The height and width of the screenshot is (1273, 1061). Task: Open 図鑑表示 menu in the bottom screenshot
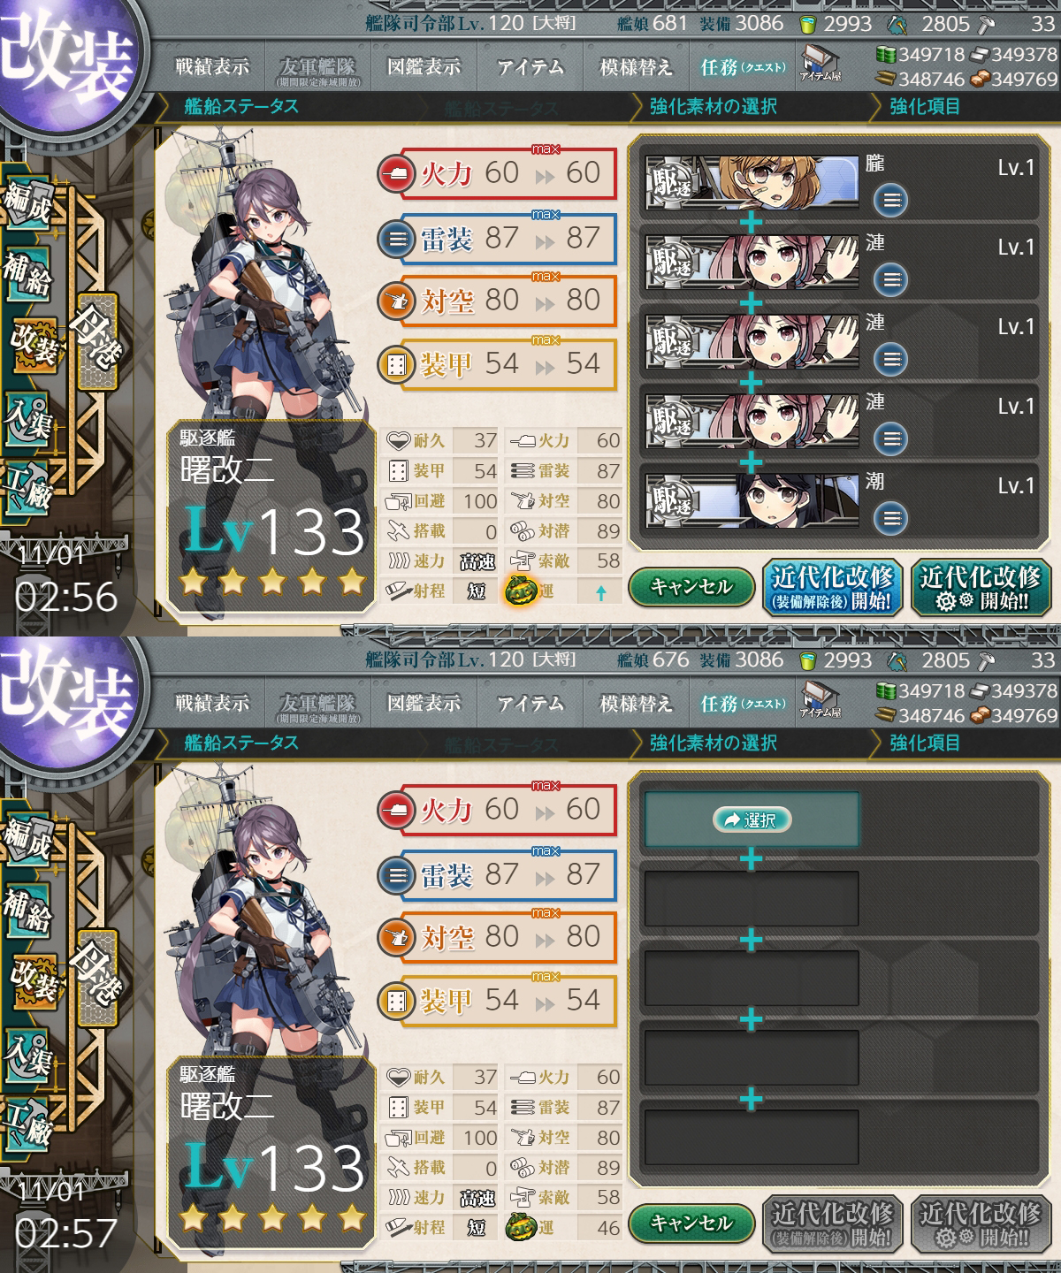424,703
